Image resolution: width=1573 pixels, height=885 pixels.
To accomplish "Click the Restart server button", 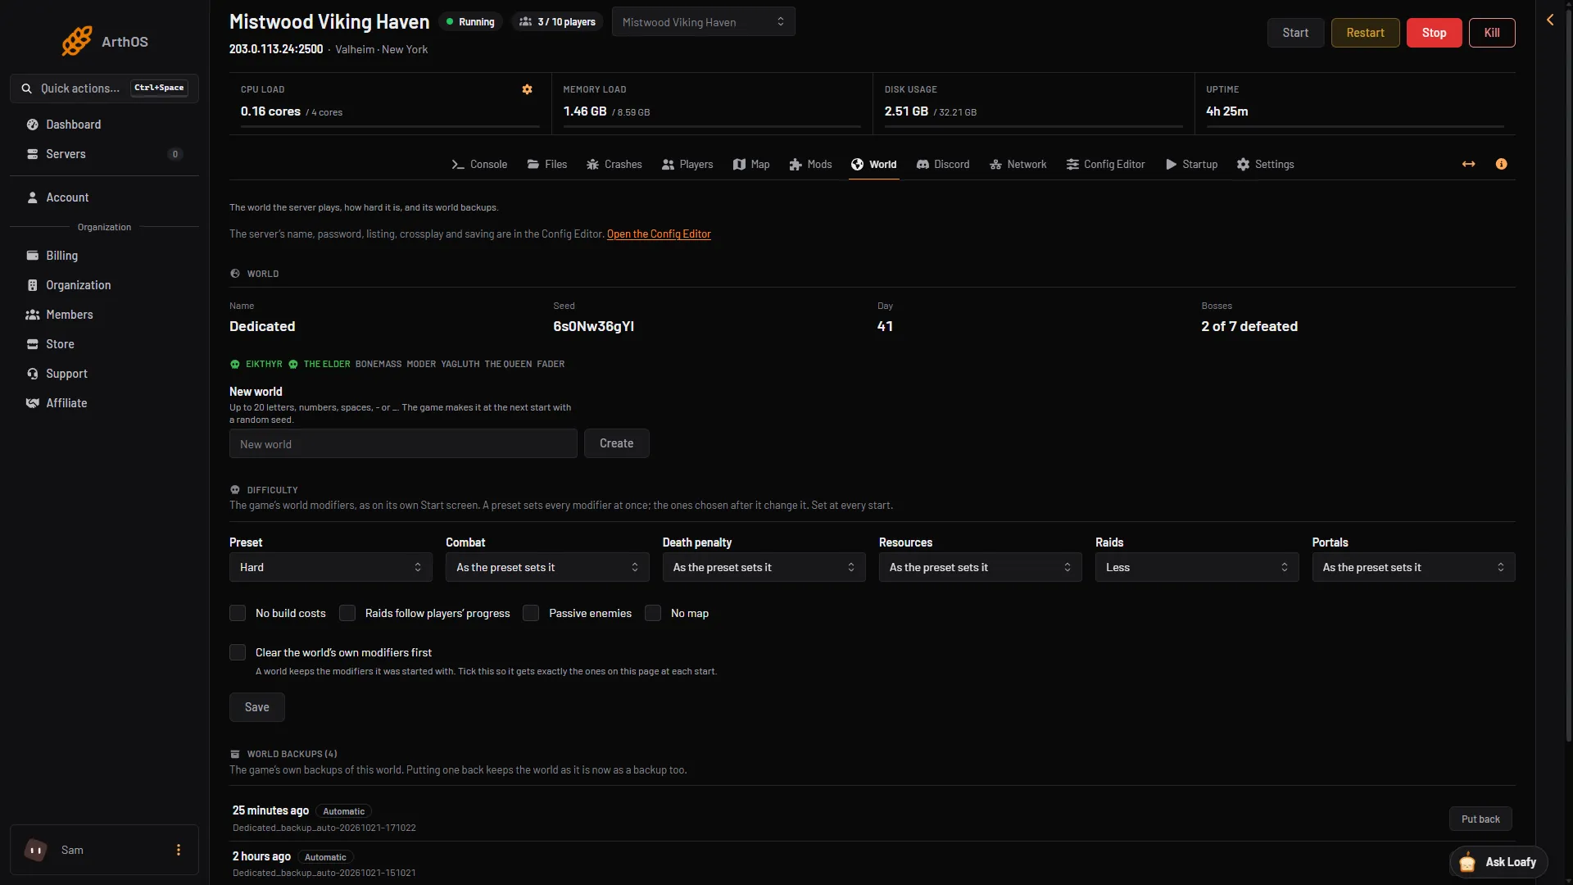I will coord(1365,33).
